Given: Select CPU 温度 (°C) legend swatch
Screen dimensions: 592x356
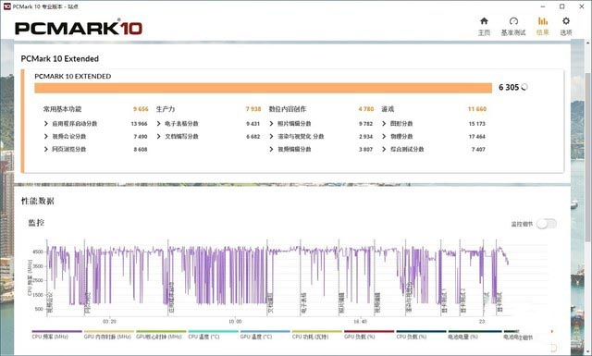Looking at the screenshot, I should click(x=213, y=331).
